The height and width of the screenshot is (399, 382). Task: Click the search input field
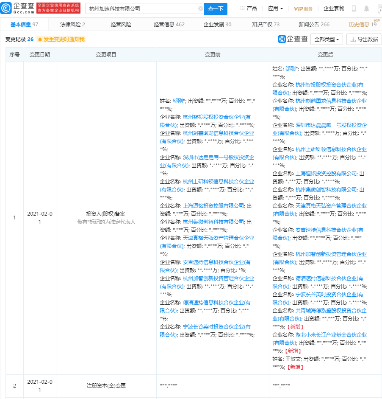(x=140, y=8)
